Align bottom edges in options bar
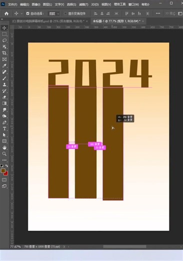 (x=139, y=14)
